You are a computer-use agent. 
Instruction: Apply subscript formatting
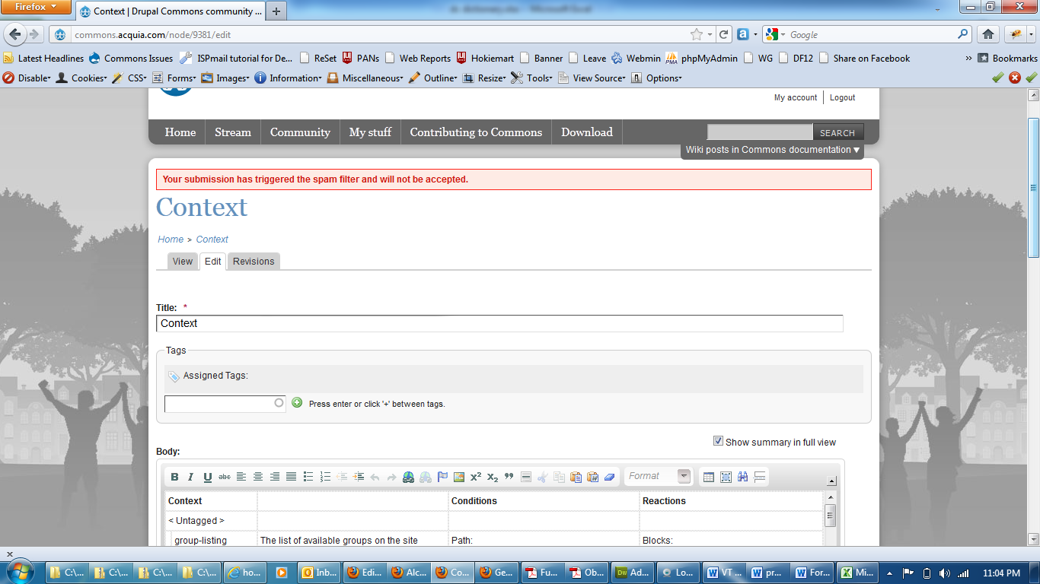tap(492, 477)
